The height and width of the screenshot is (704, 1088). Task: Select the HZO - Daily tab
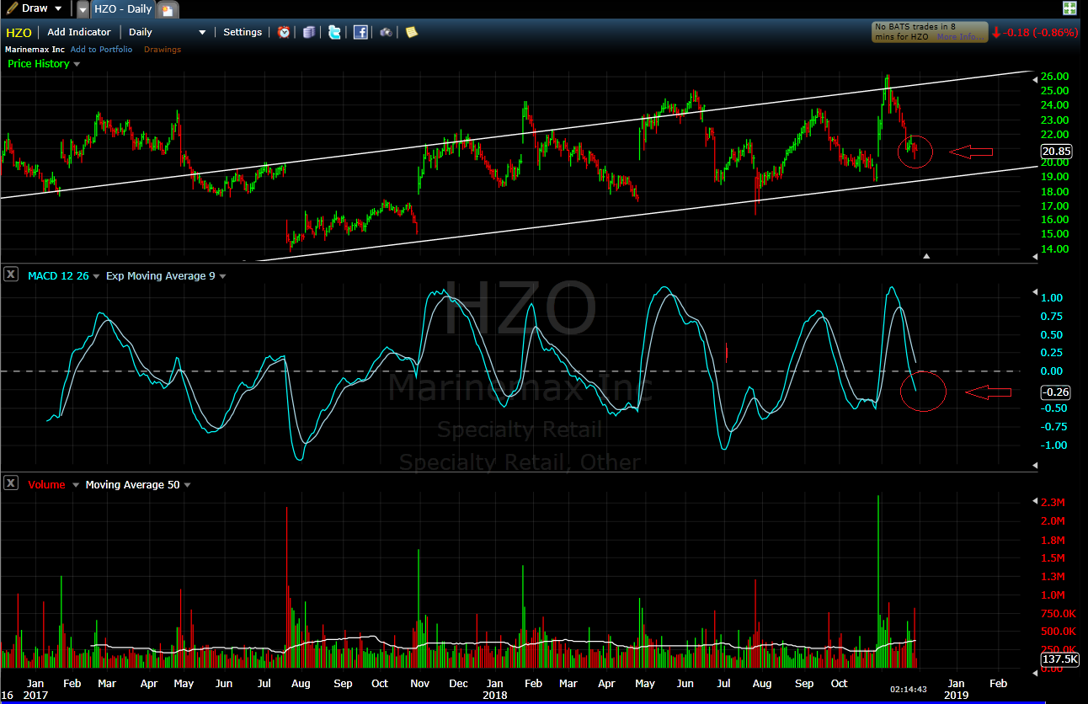[122, 9]
